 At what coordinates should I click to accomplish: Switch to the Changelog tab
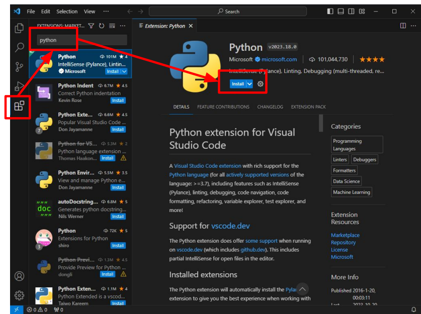point(270,107)
